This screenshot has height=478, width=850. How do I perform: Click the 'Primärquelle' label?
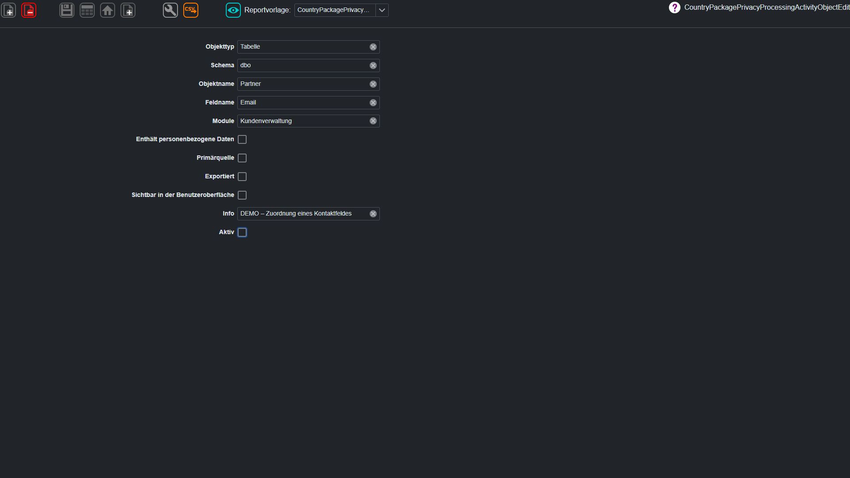point(215,158)
